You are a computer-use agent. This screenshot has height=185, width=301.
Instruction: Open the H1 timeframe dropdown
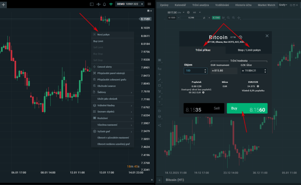pyautogui.click(x=197, y=13)
